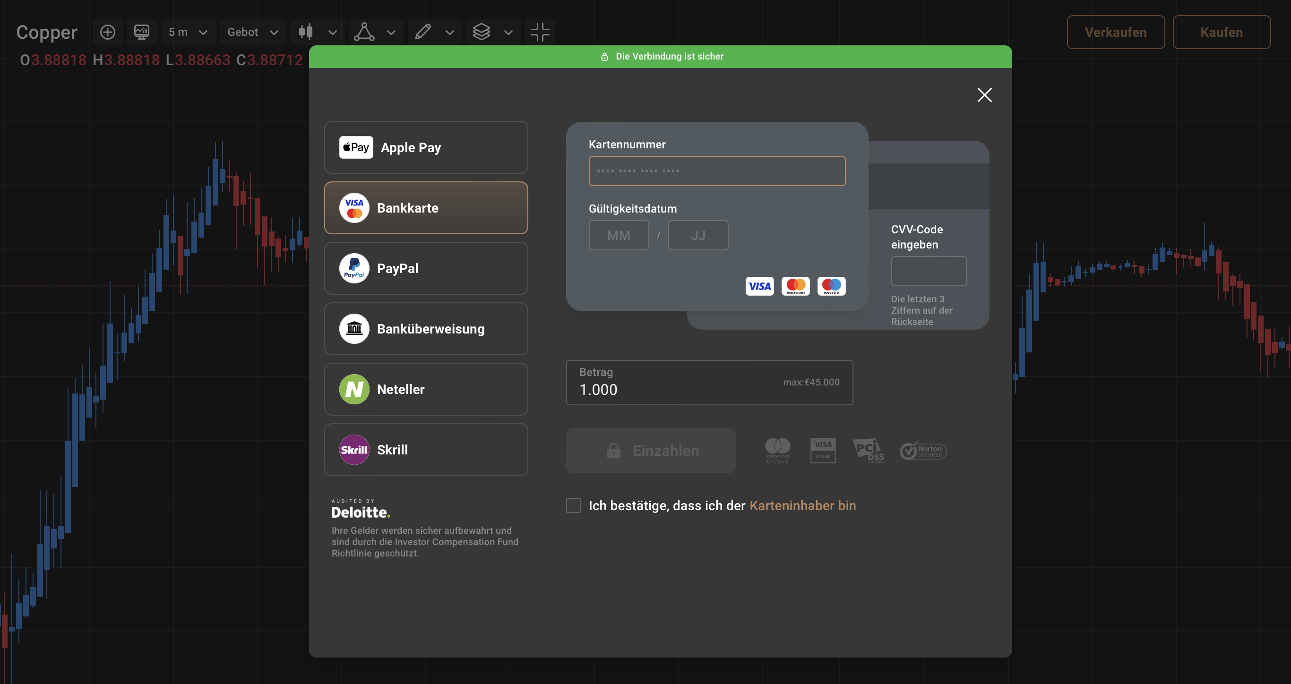This screenshot has width=1291, height=684.
Task: Click the add instrument plus icon
Action: (x=108, y=32)
